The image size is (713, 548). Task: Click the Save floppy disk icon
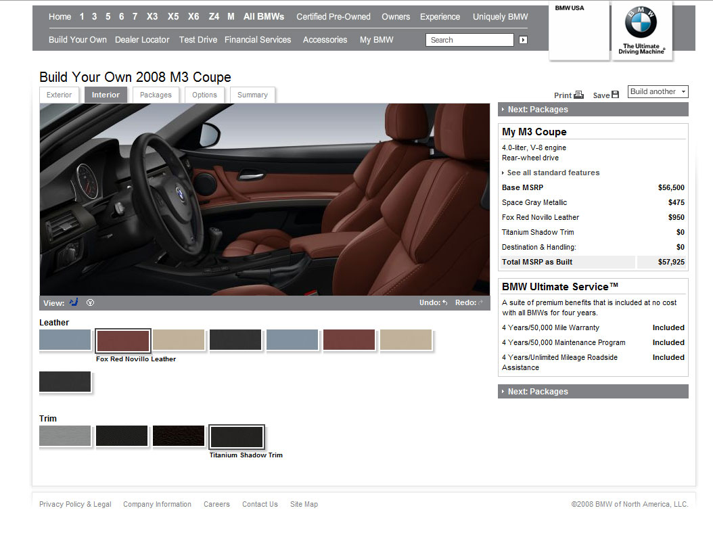pos(615,95)
